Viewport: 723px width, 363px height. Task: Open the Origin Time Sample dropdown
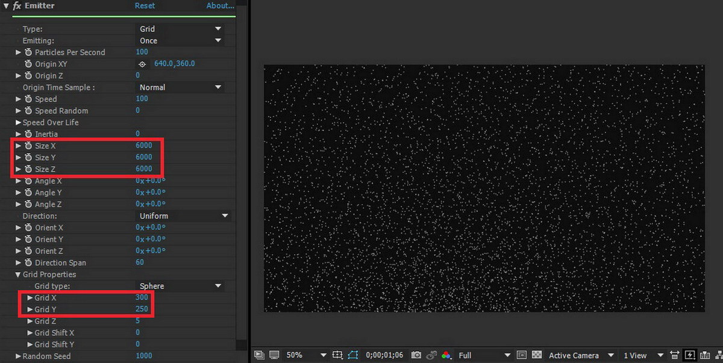(x=180, y=87)
